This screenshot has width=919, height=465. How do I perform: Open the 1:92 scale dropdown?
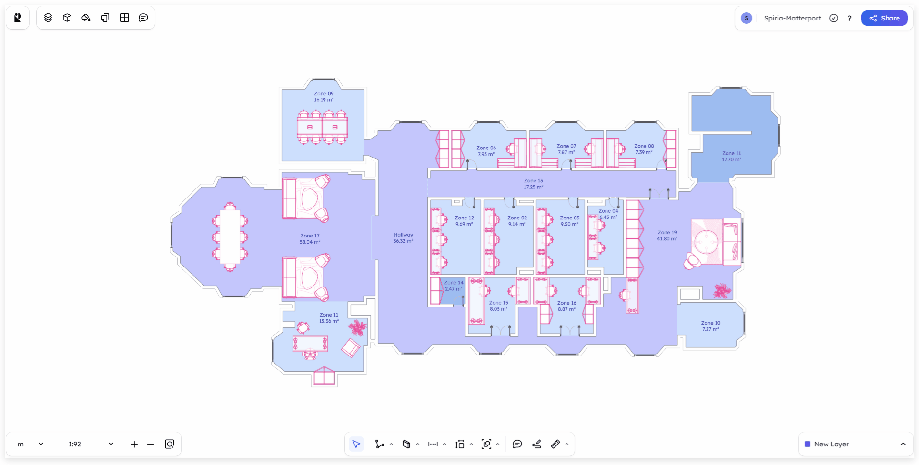pyautogui.click(x=91, y=444)
